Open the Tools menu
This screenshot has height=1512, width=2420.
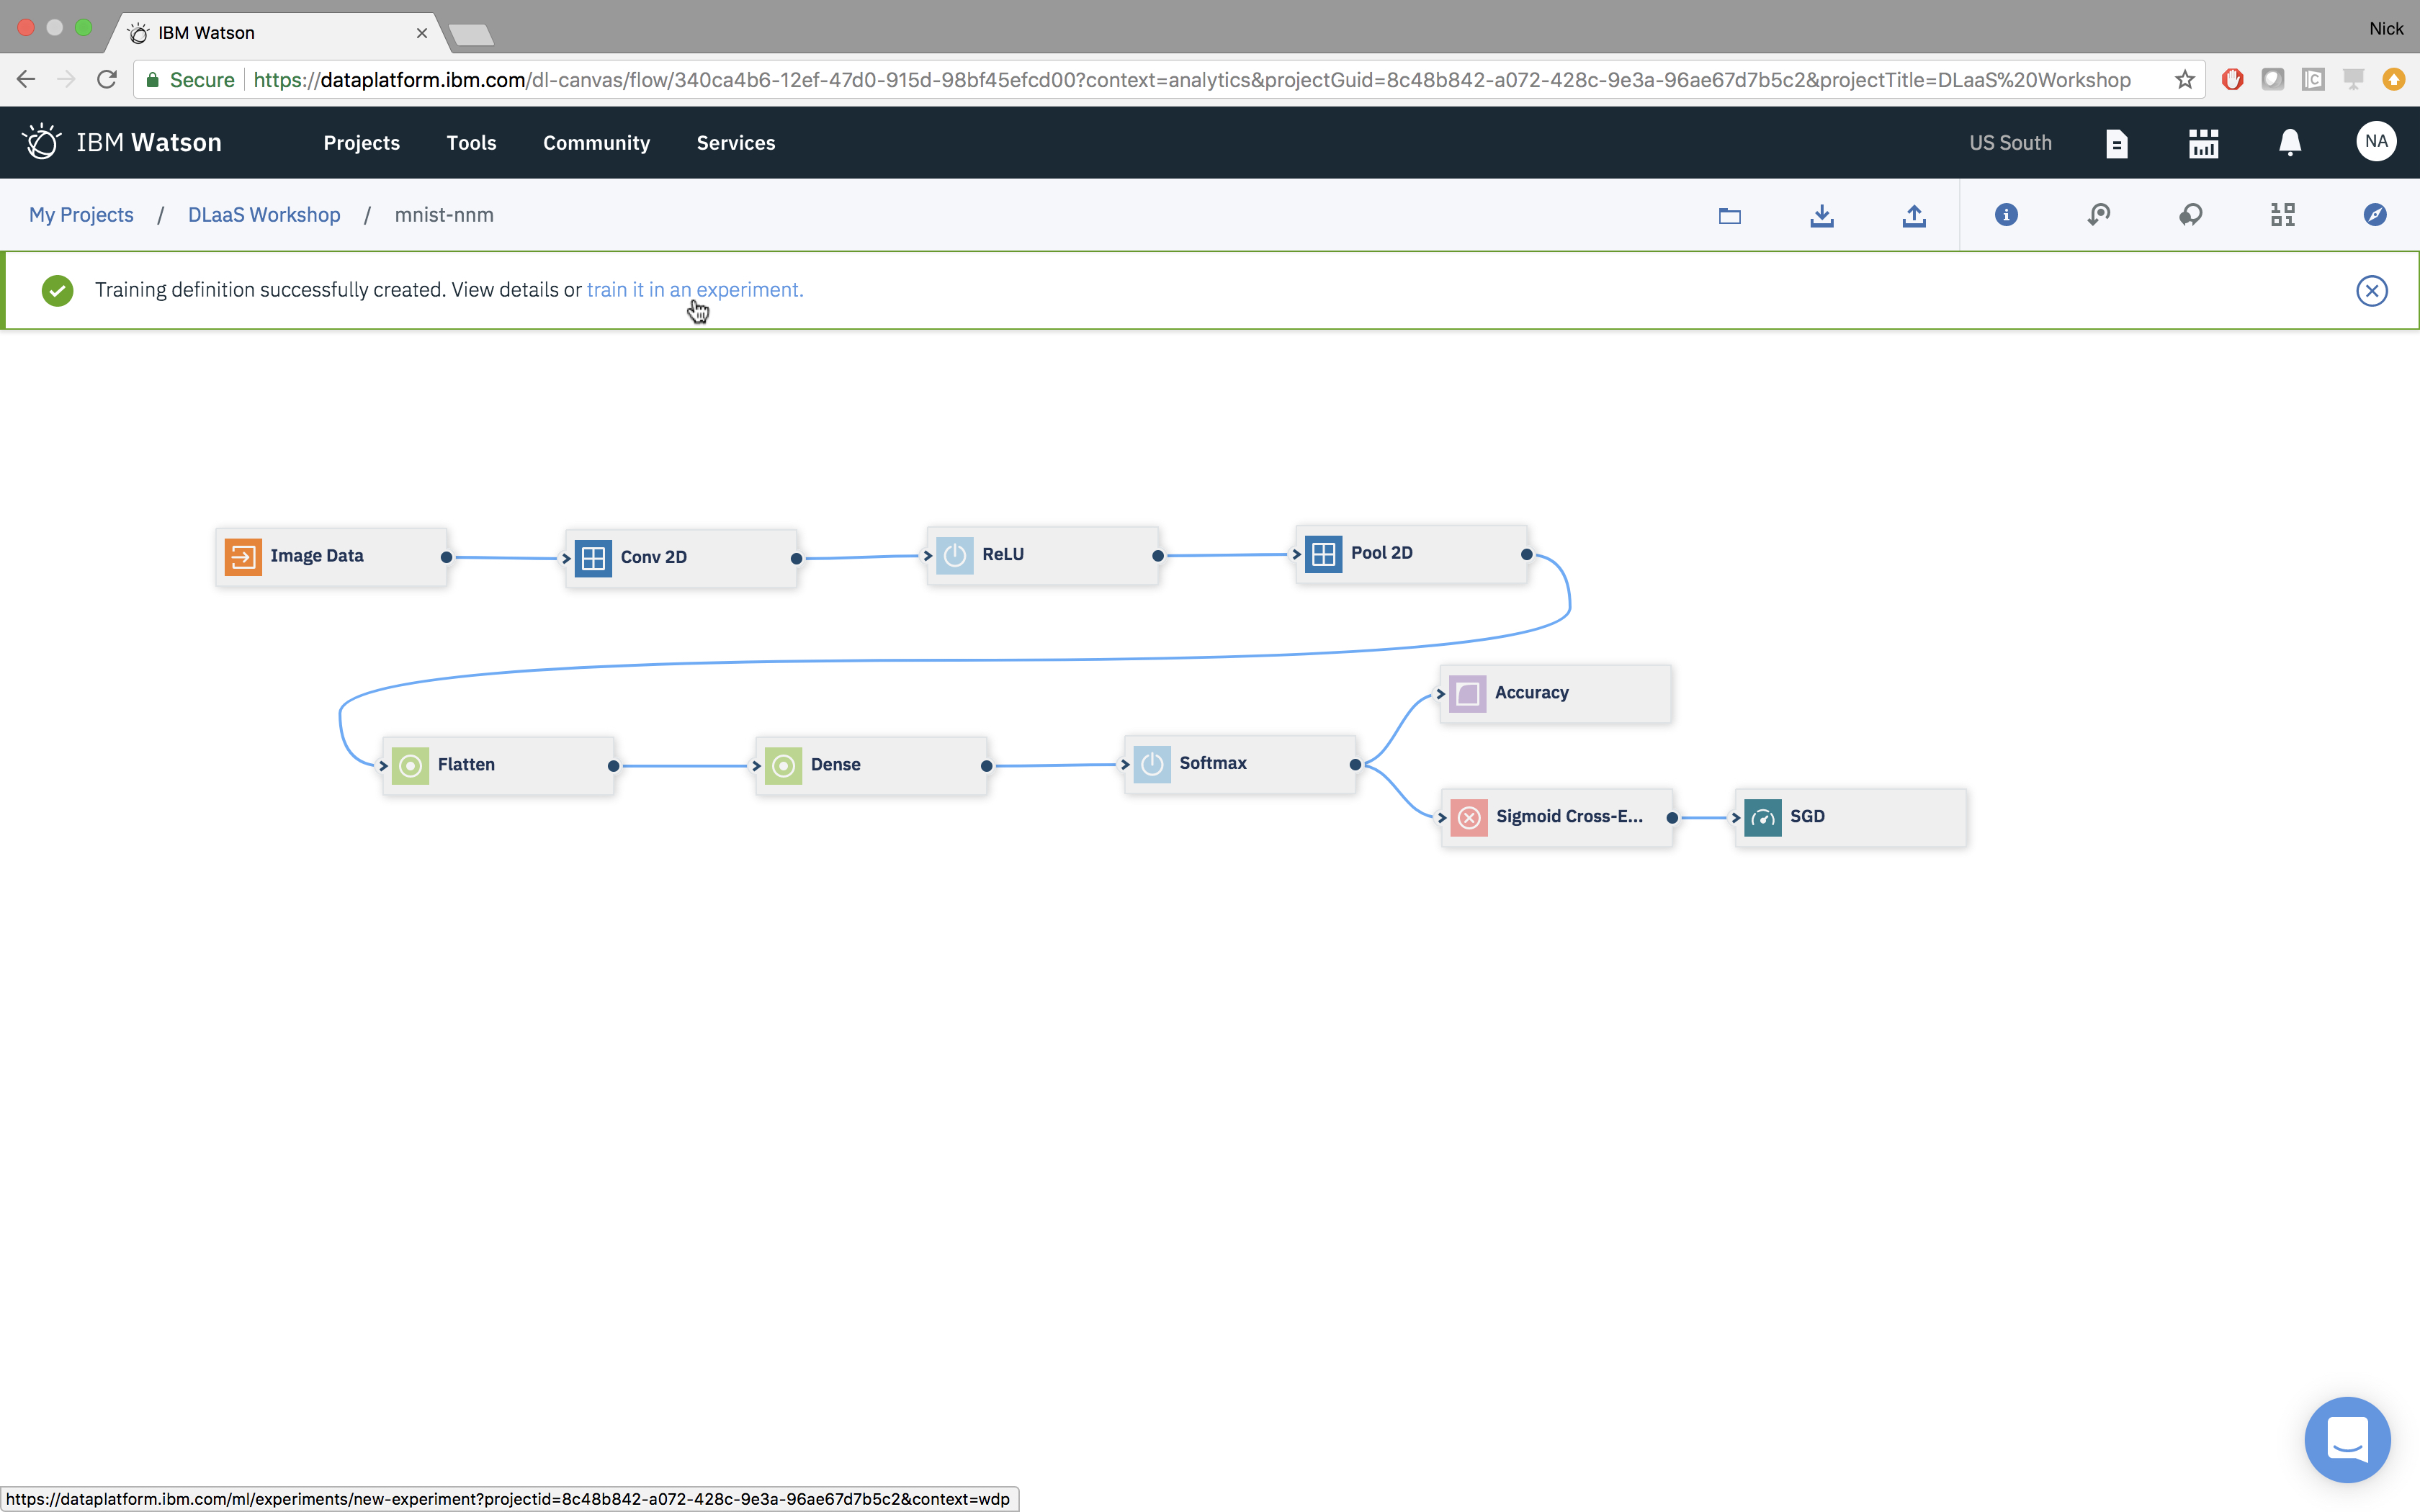(x=471, y=143)
